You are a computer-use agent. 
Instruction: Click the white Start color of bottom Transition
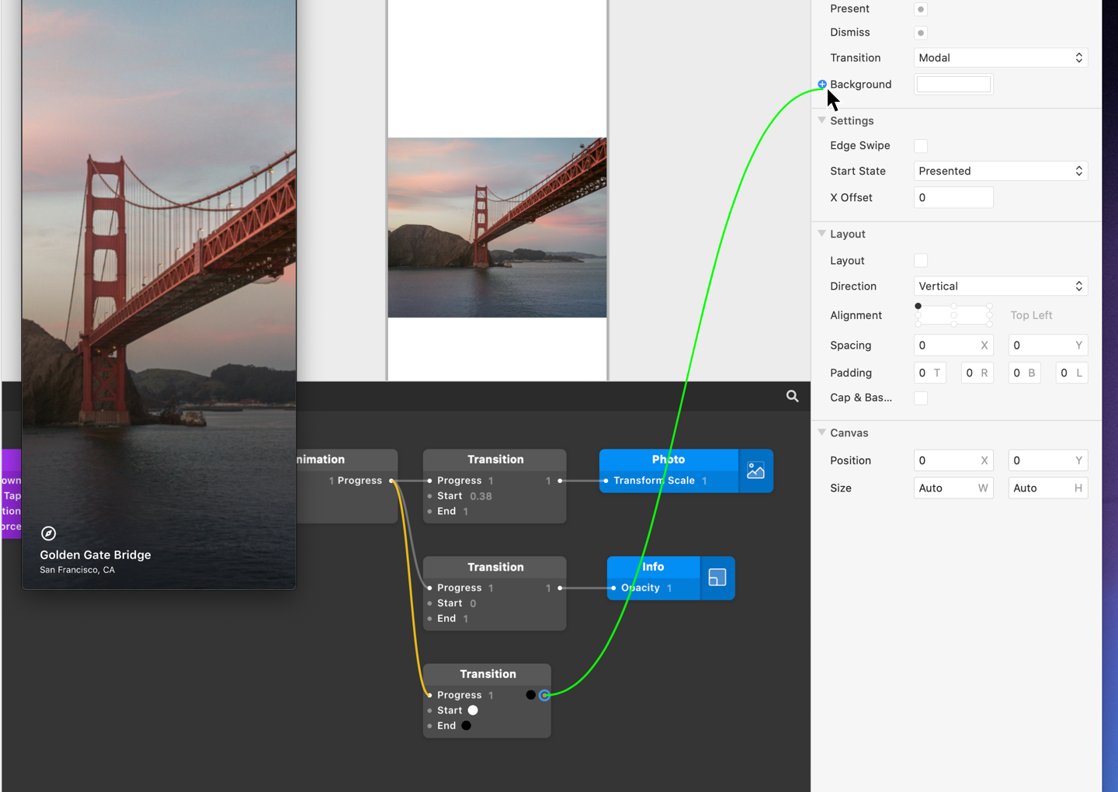473,710
